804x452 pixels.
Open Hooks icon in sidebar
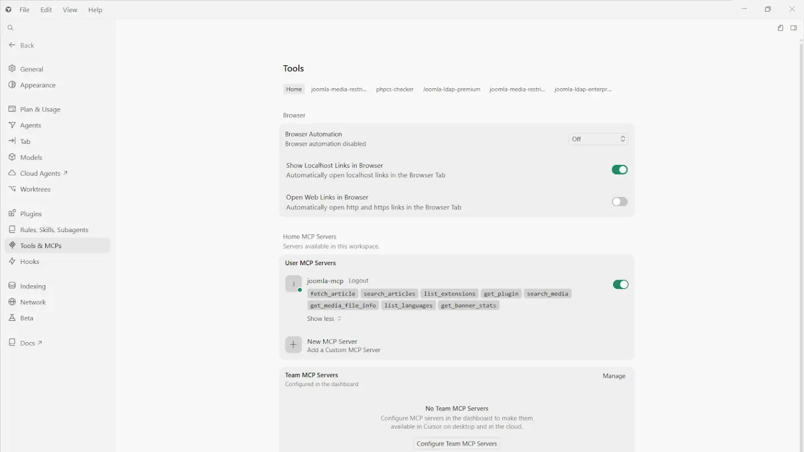[12, 261]
